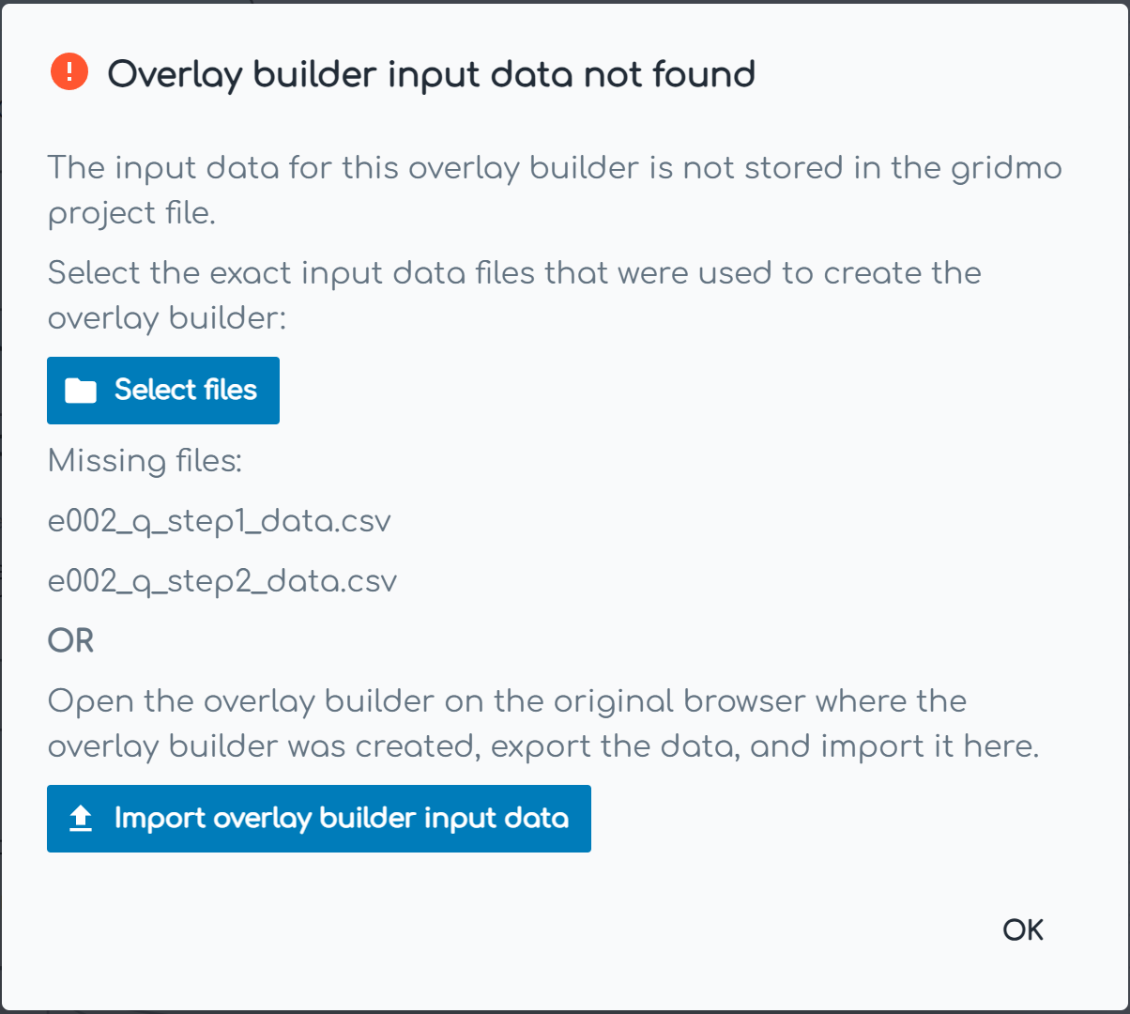The width and height of the screenshot is (1130, 1014).
Task: Click the dialog title 'Overlay builder input data not found'
Action: [x=431, y=74]
